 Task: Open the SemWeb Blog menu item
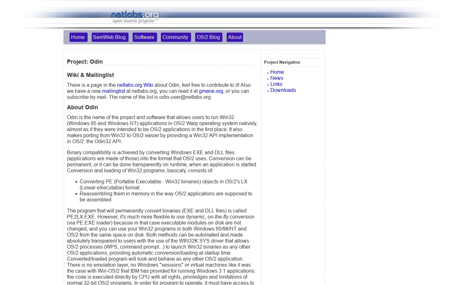[110, 37]
